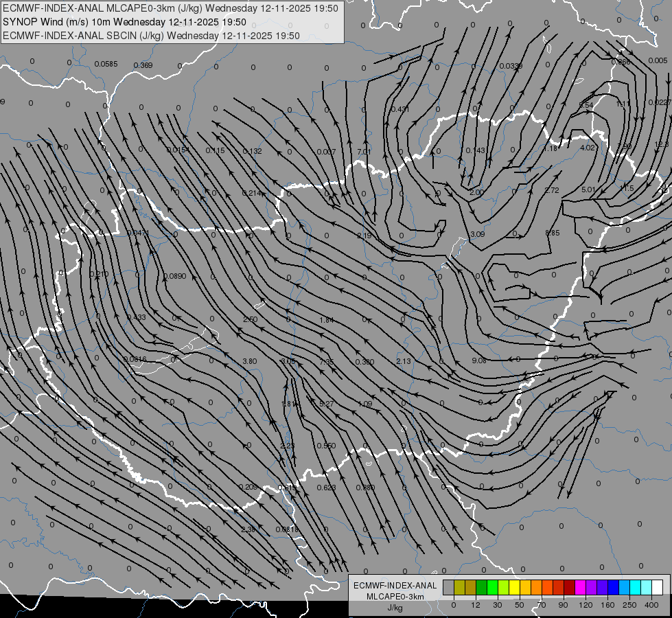Click the map value '0.369'
The height and width of the screenshot is (618, 672).
point(143,65)
